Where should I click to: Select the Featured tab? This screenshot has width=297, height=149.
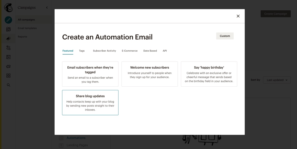[68, 51]
